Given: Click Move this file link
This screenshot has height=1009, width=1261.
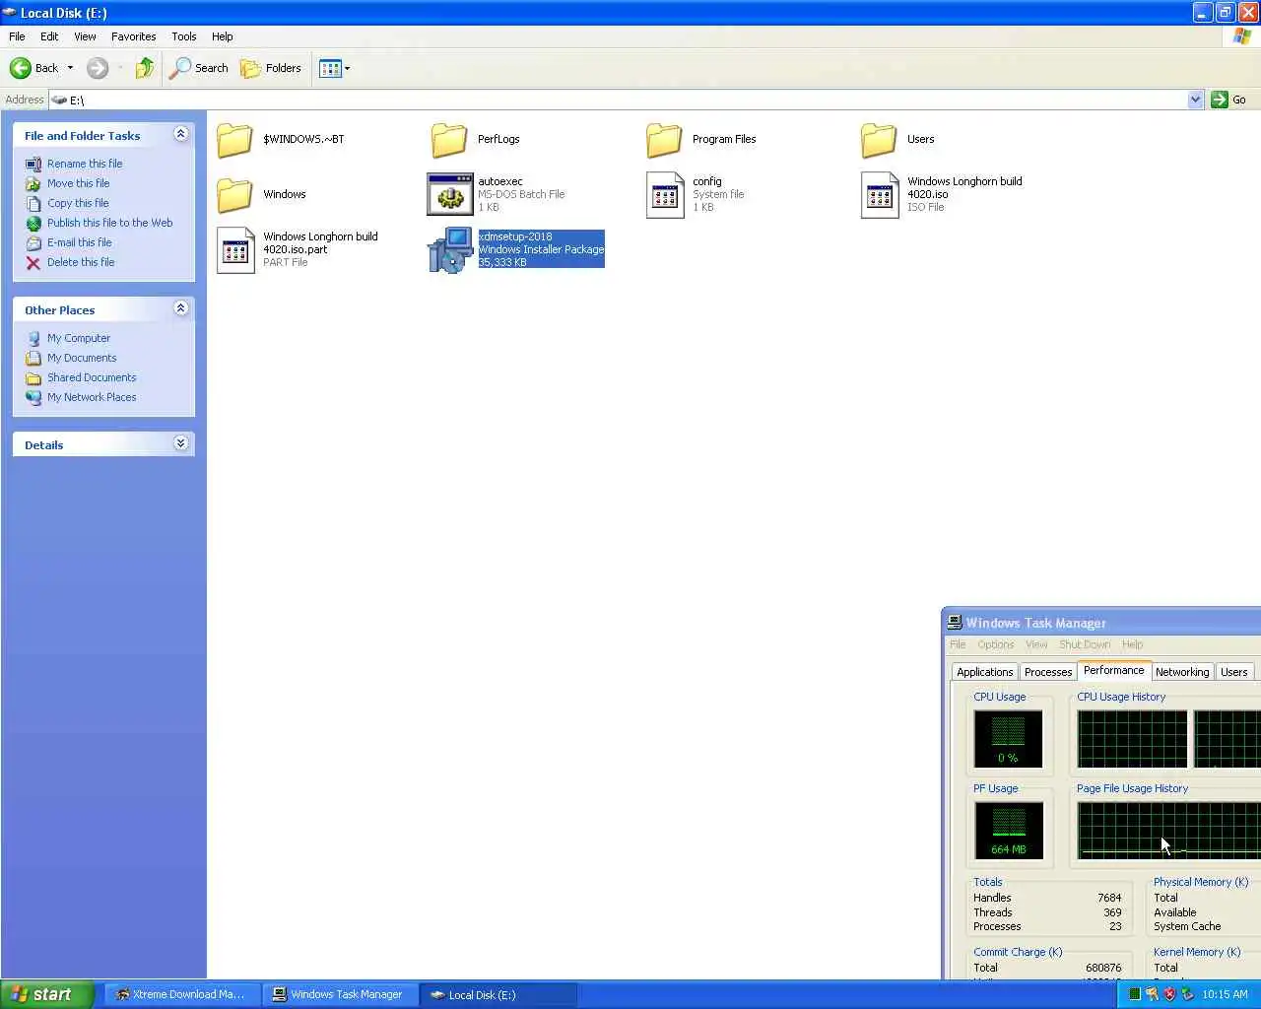Looking at the screenshot, I should (78, 183).
